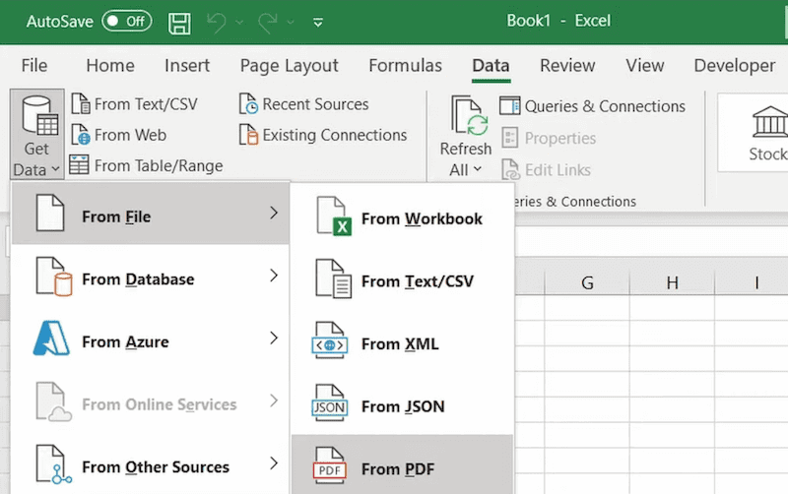The image size is (788, 494).
Task: Expand From Online Services submenu chevron
Action: (x=274, y=401)
